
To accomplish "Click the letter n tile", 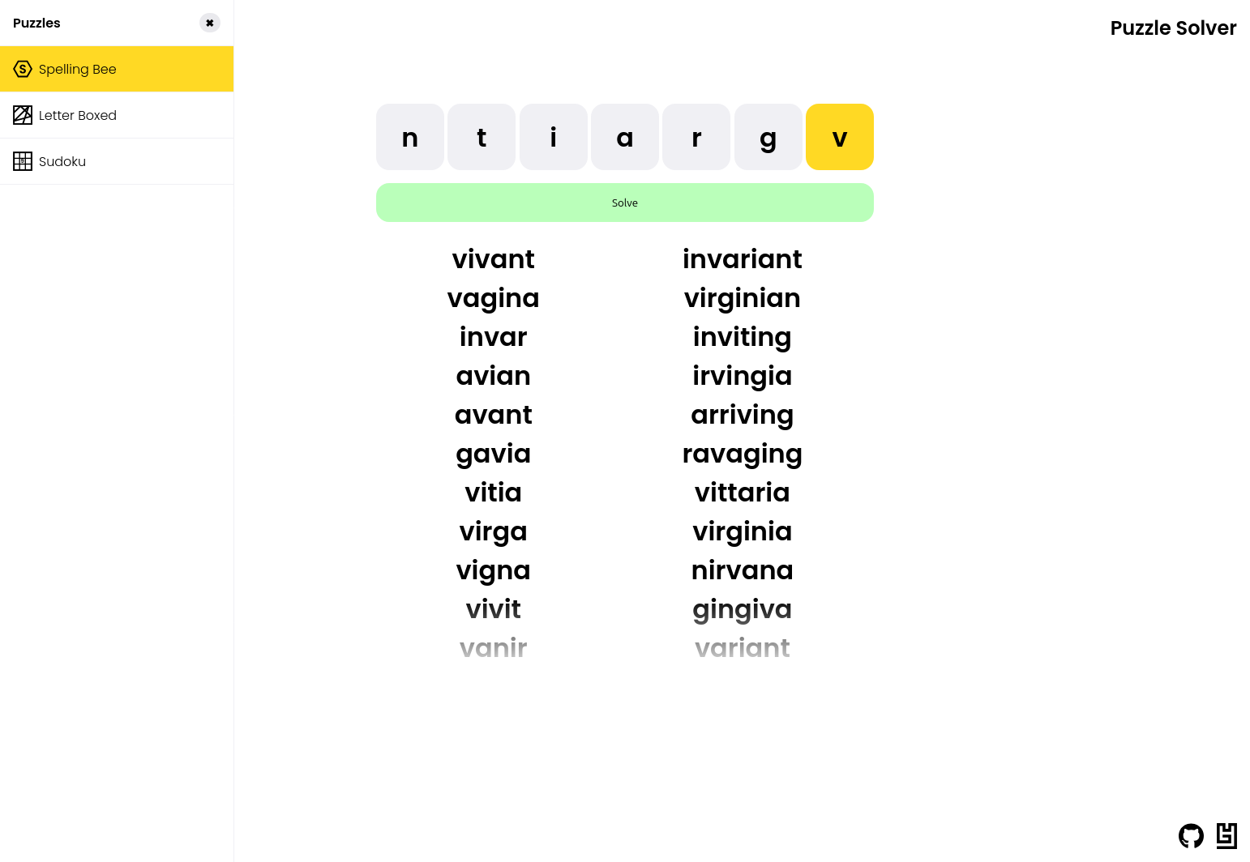I will 410,137.
